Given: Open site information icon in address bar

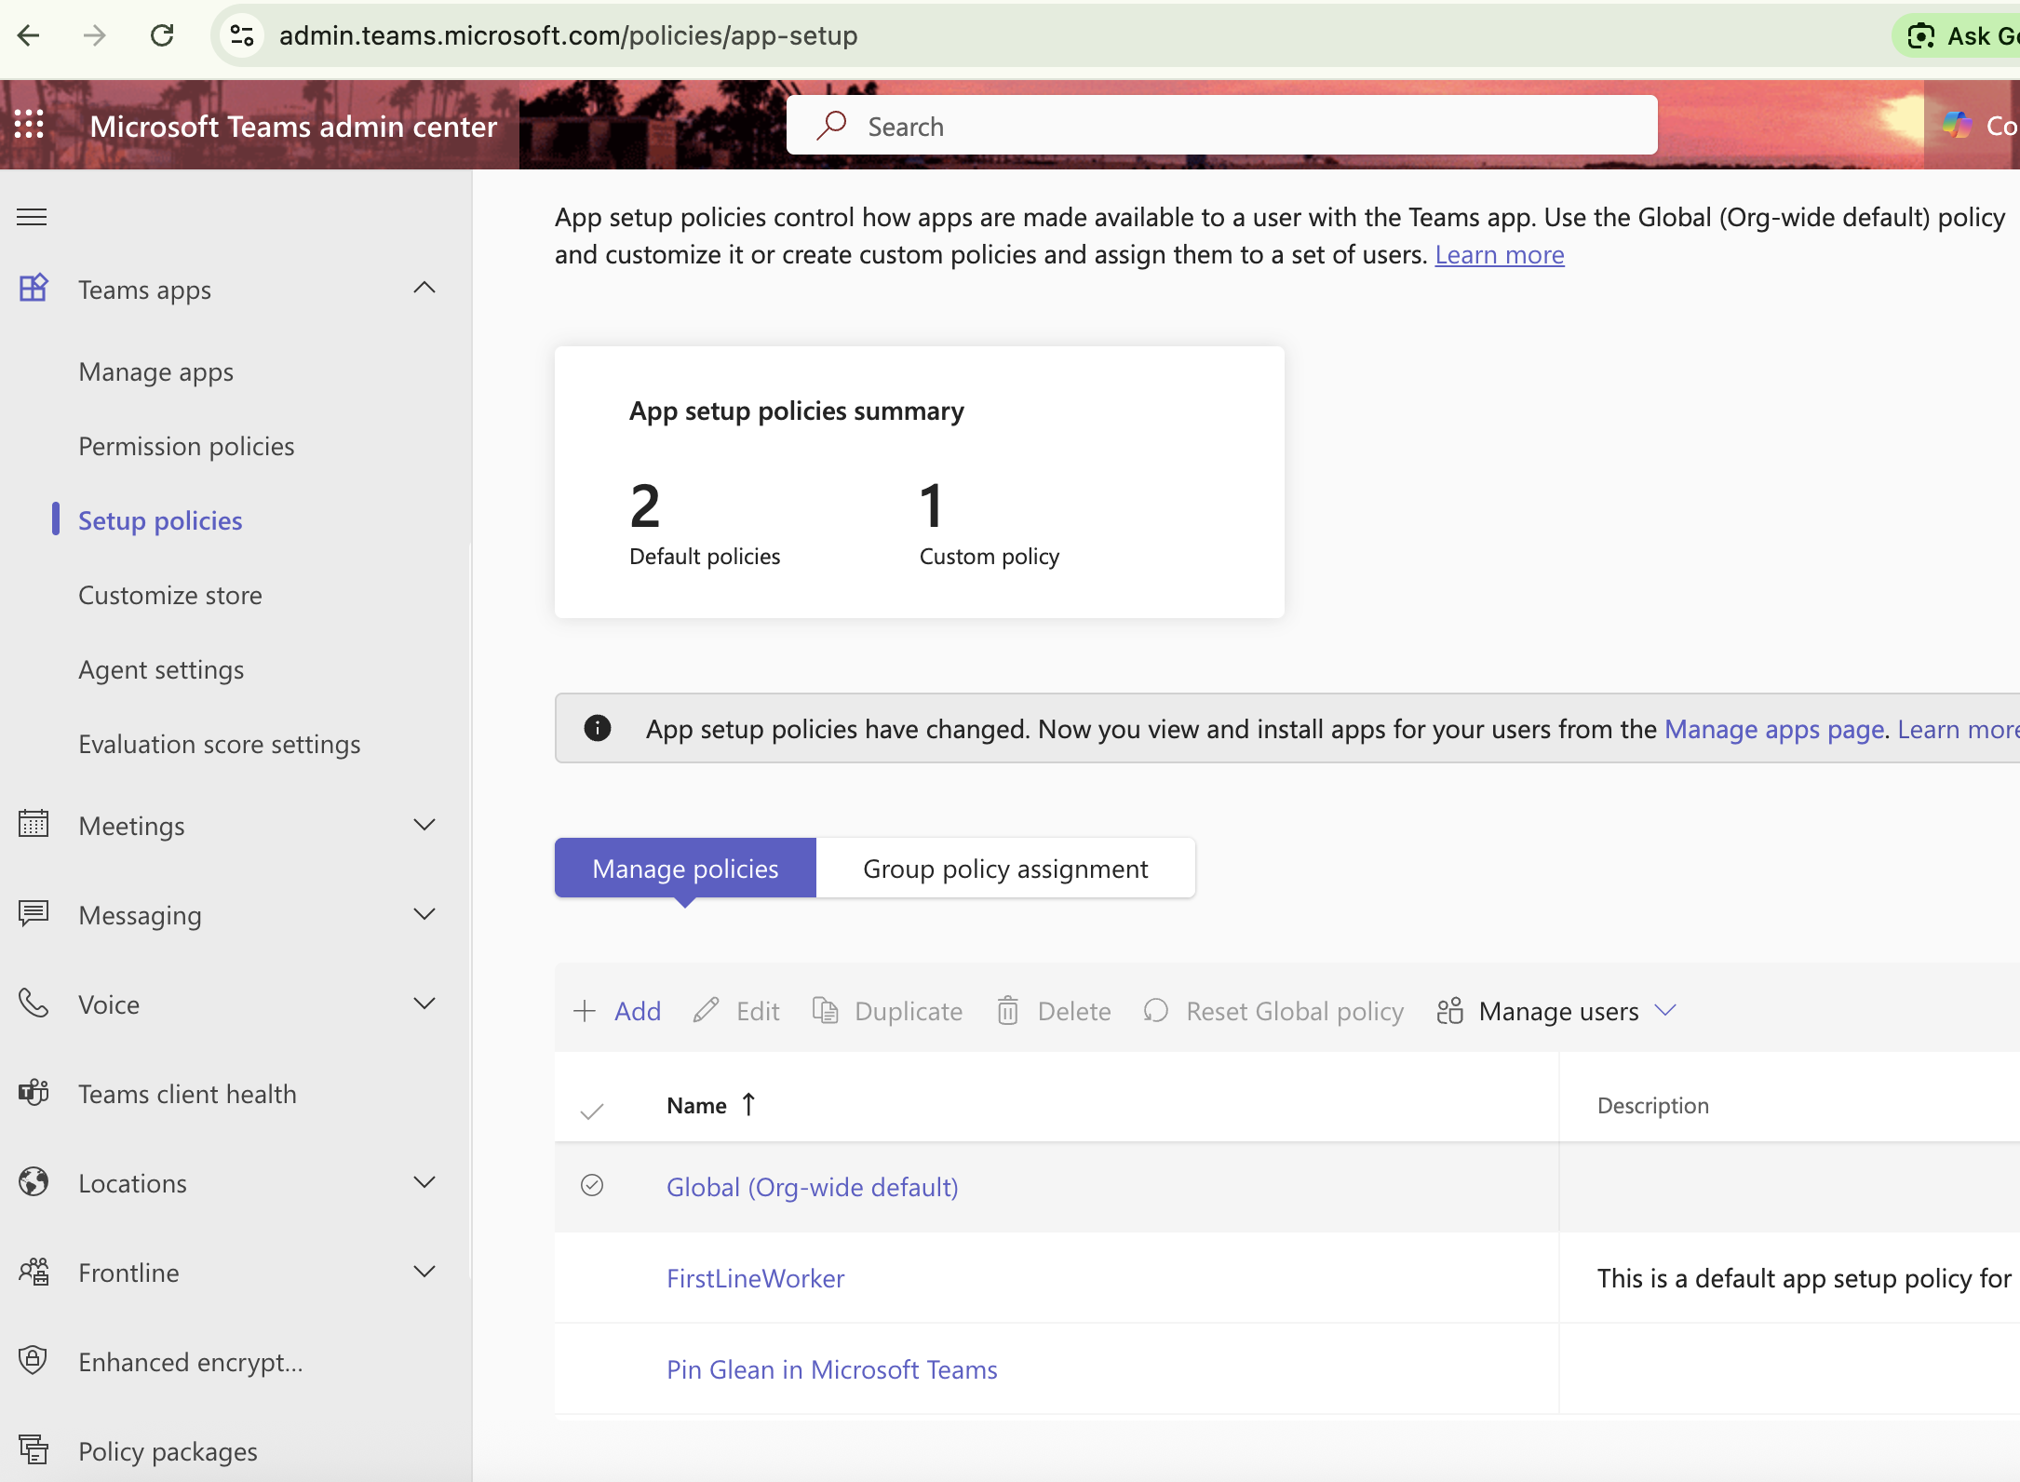Looking at the screenshot, I should coord(242,35).
